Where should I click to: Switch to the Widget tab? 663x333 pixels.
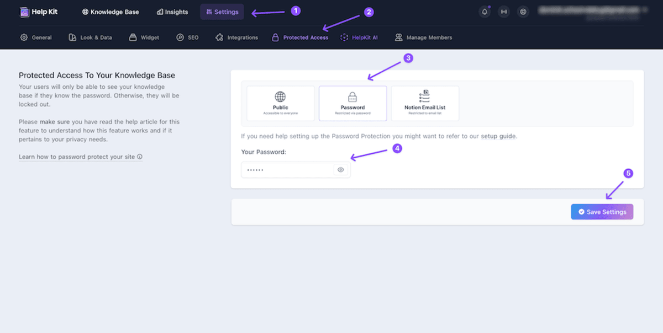click(144, 37)
